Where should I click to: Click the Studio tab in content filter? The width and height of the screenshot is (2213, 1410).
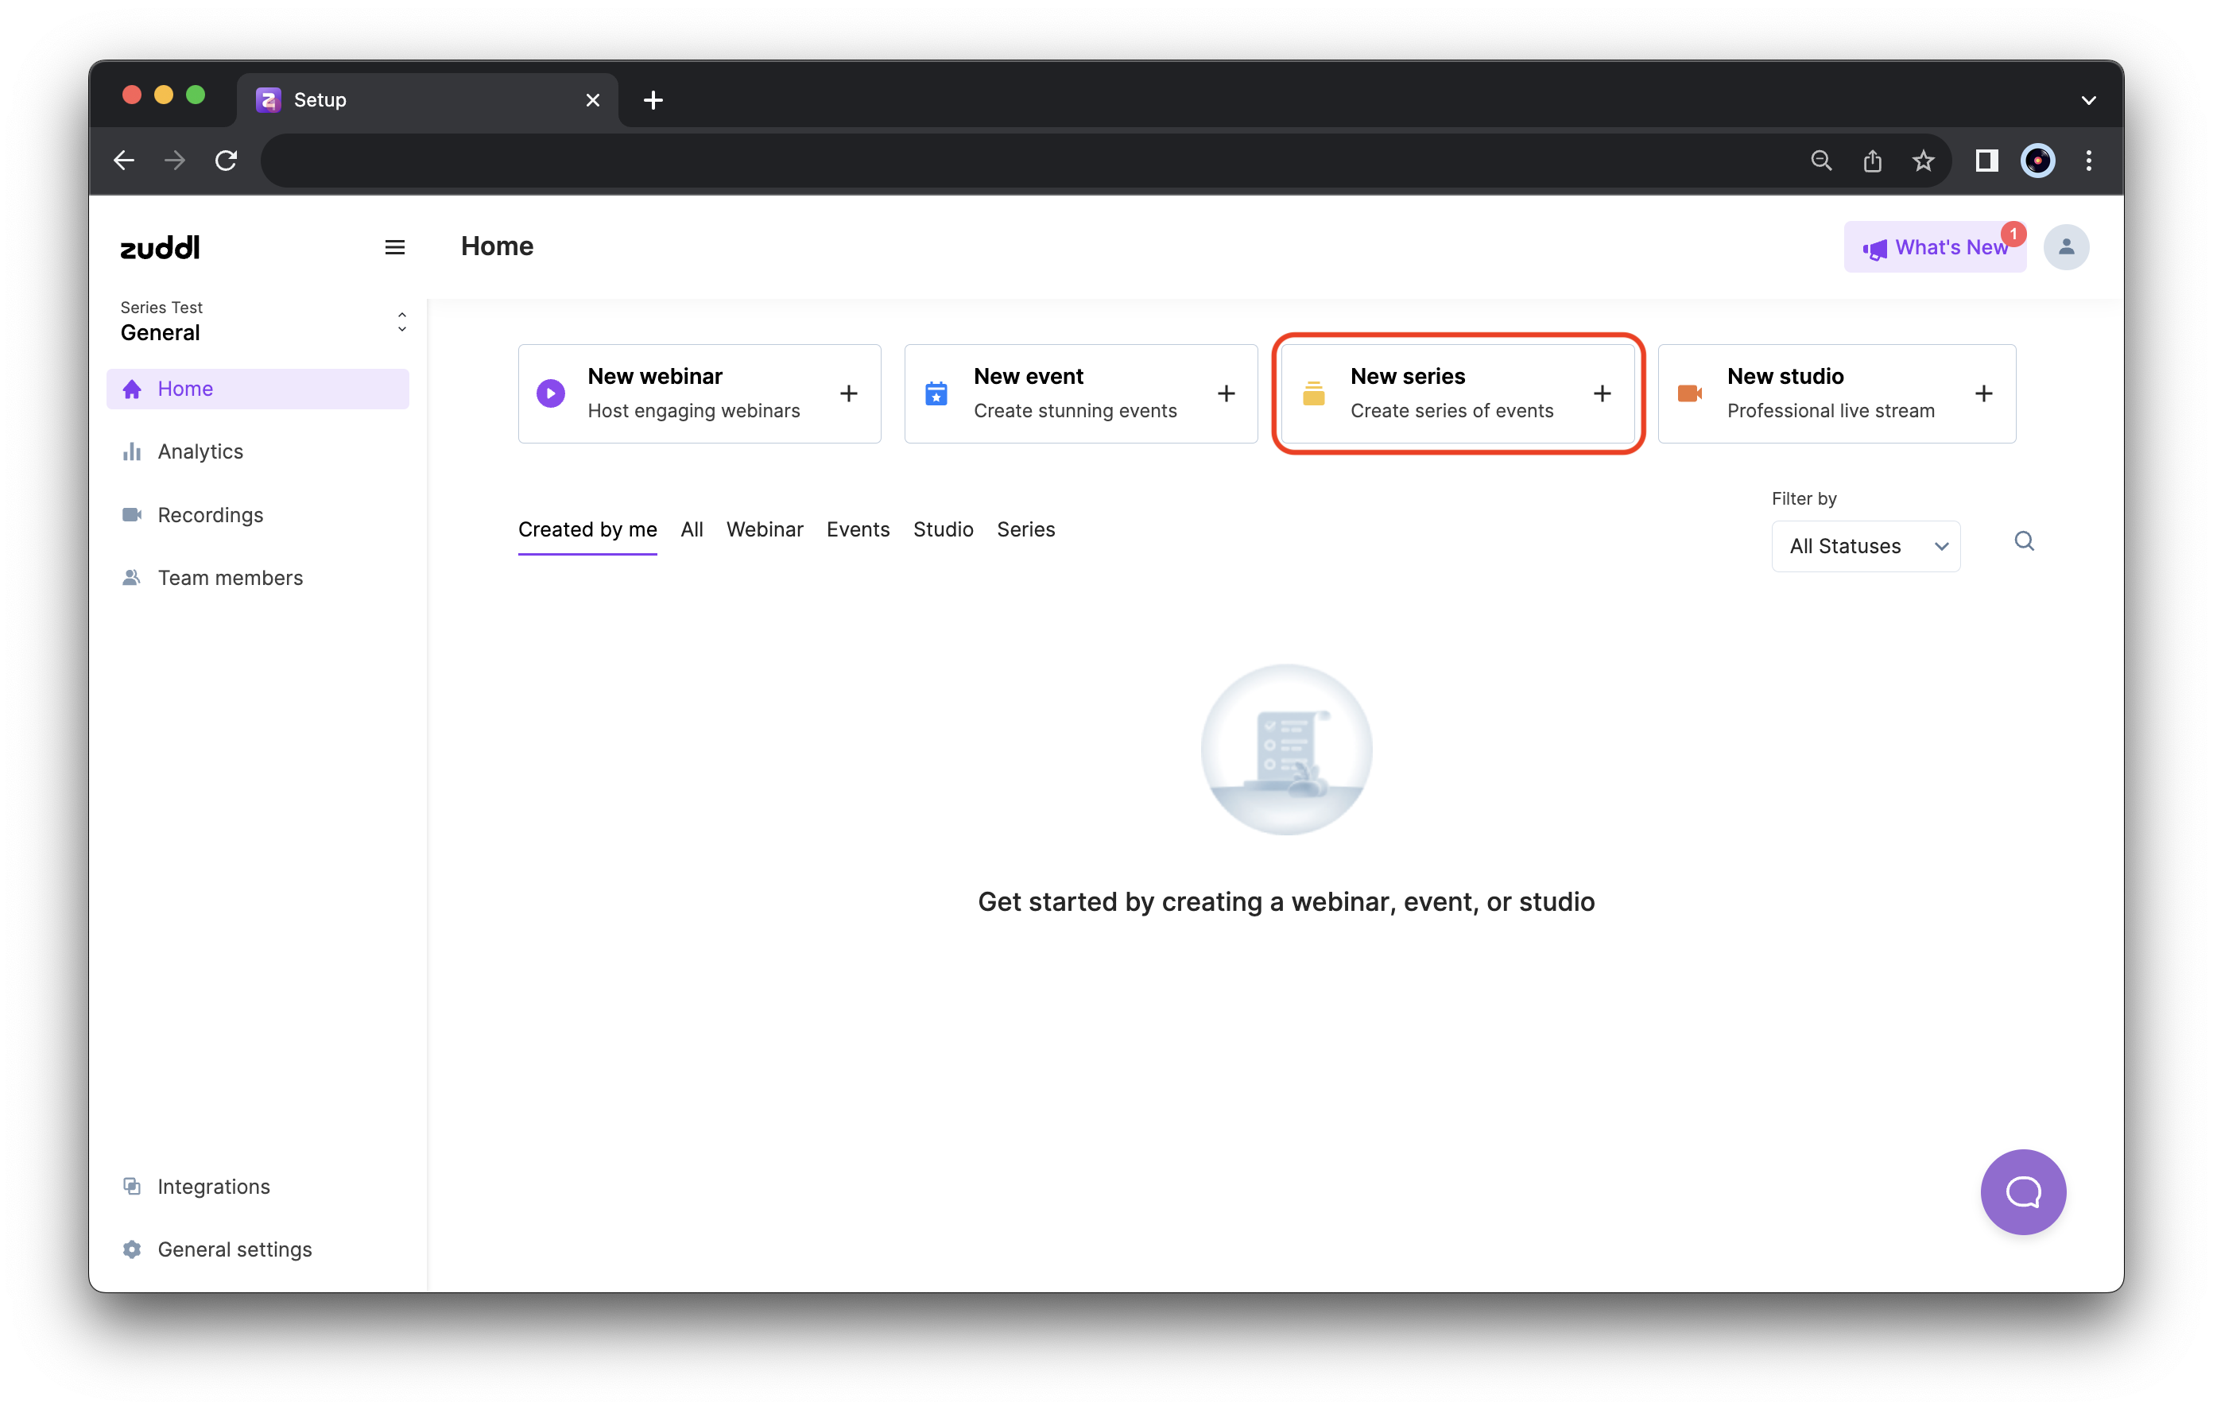942,528
